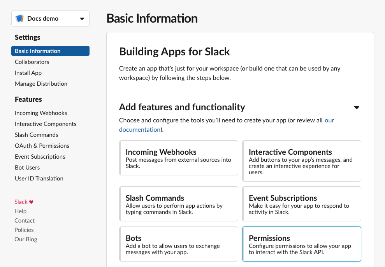Select User ID Translation in sidebar
Viewport: 385px width, 267px height.
coord(39,179)
